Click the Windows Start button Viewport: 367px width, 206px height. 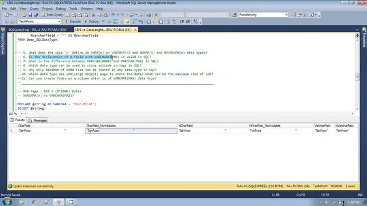point(7,202)
